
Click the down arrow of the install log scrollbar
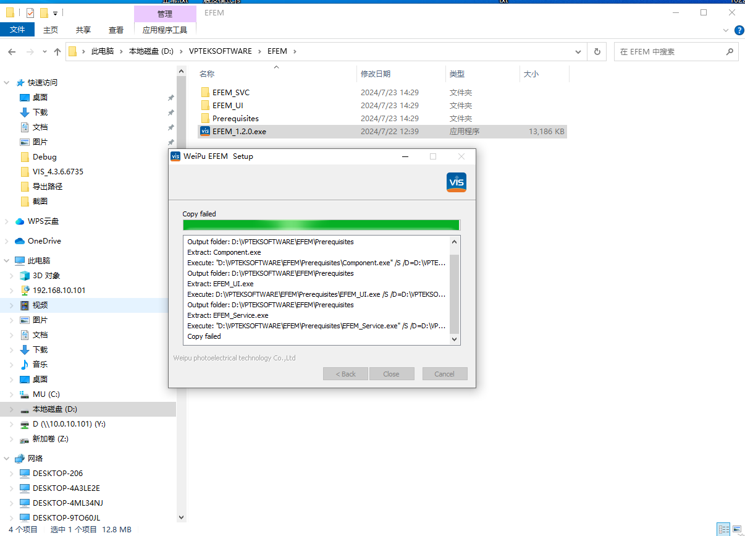click(455, 339)
